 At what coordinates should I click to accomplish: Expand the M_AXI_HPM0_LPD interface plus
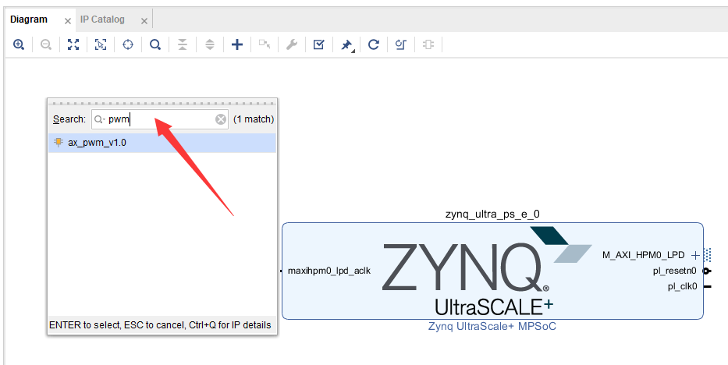[695, 255]
